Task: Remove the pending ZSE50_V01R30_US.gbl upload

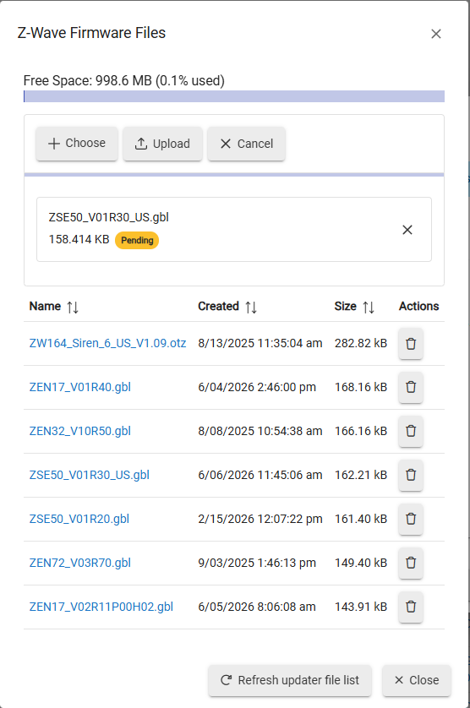Action: pyautogui.click(x=407, y=230)
